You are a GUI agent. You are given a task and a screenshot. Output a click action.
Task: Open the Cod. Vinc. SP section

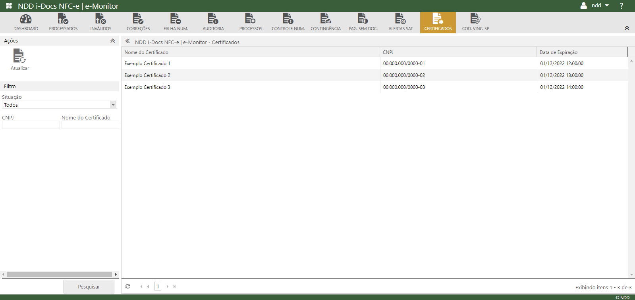point(475,22)
